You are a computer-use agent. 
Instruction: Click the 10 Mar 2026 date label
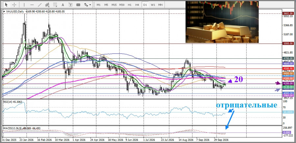[62, 140]
